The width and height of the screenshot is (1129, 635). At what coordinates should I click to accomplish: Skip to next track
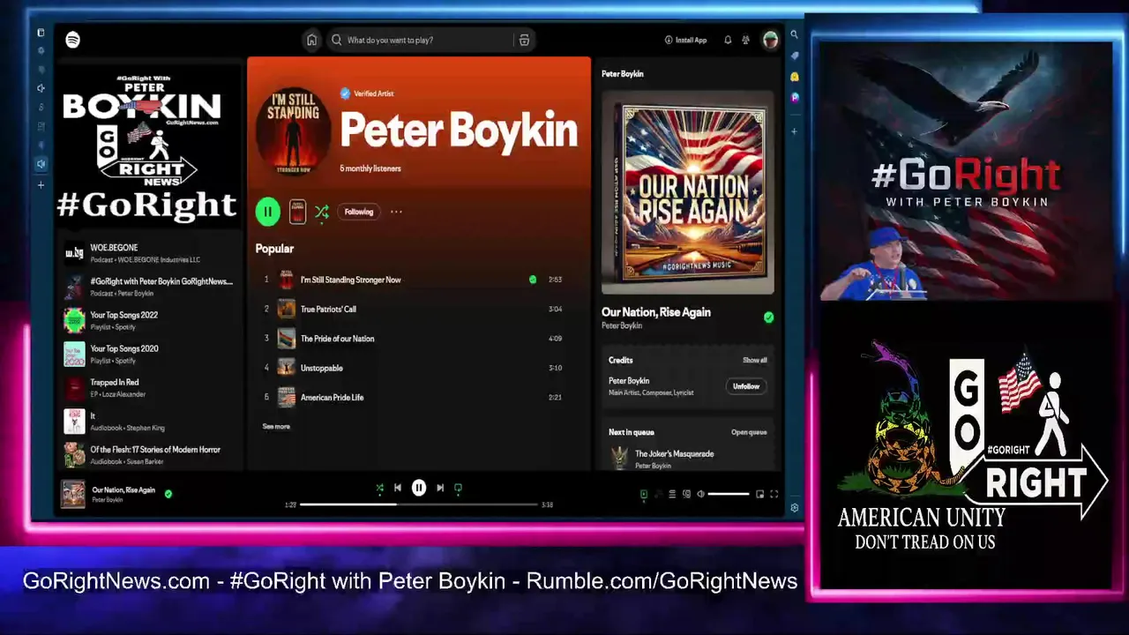coord(440,488)
